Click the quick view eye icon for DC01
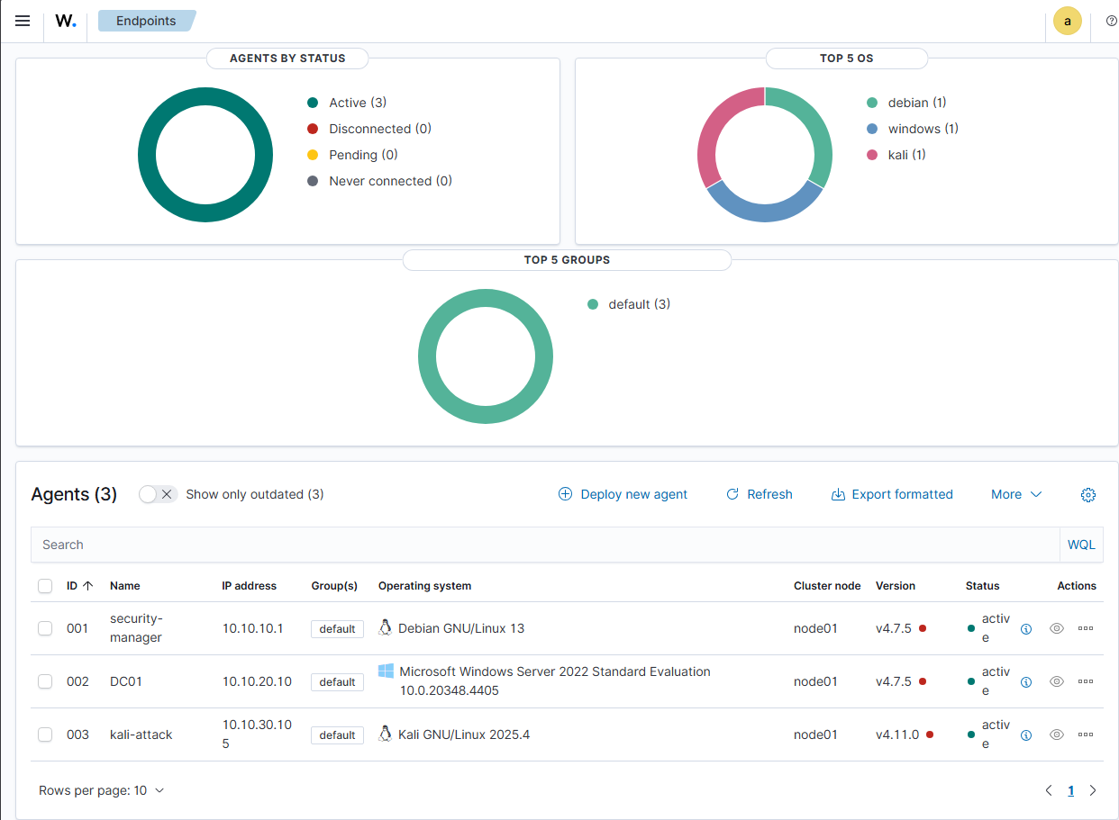1119x820 pixels. point(1056,681)
